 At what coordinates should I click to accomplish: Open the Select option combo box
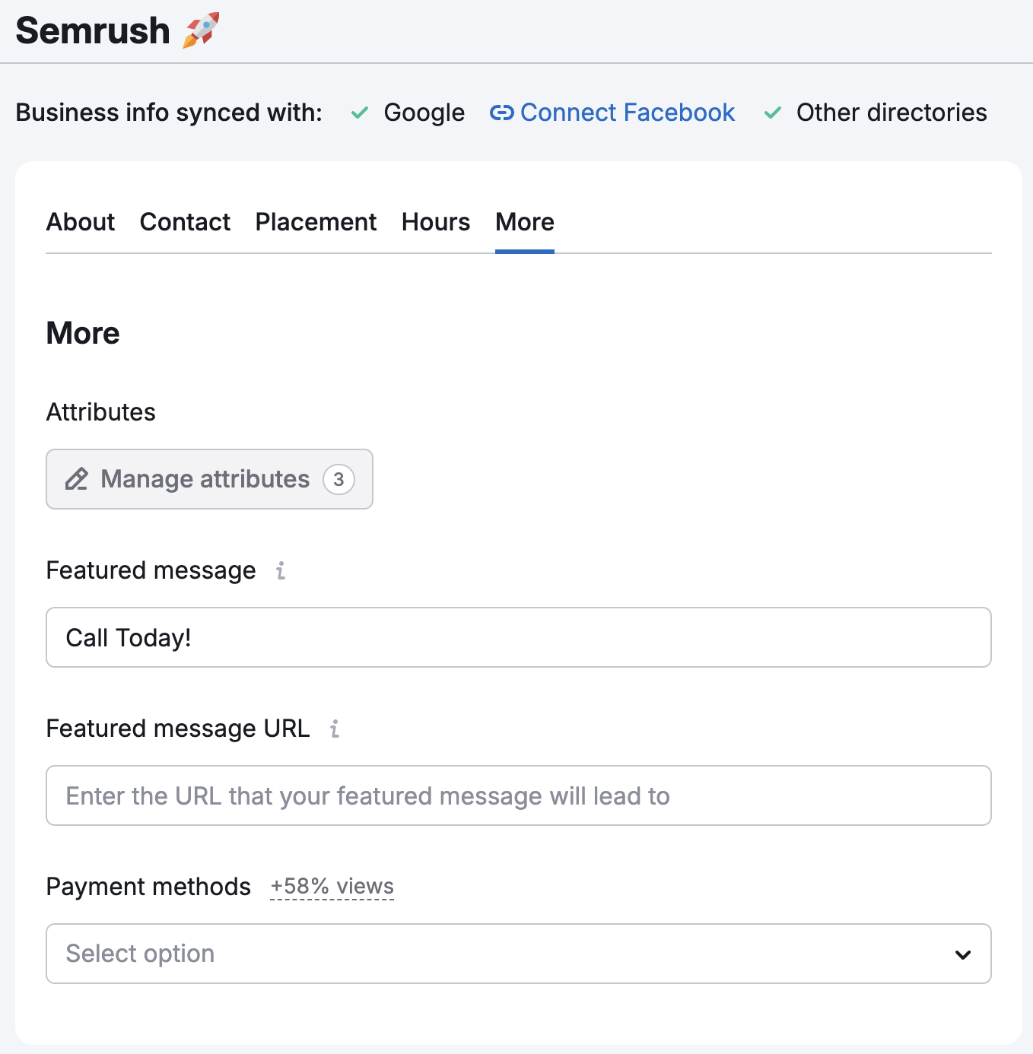(x=502, y=954)
